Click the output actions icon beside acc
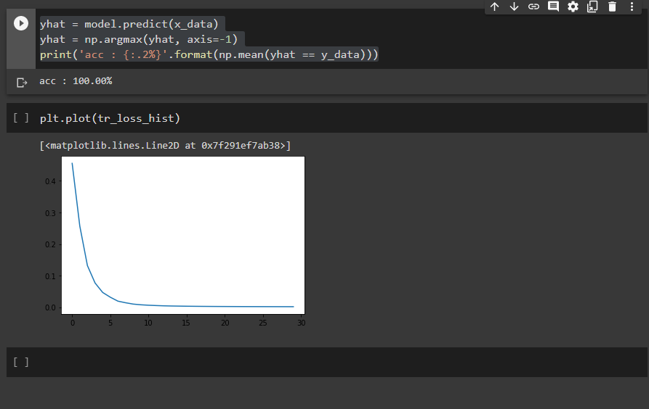The width and height of the screenshot is (649, 409). 22,83
